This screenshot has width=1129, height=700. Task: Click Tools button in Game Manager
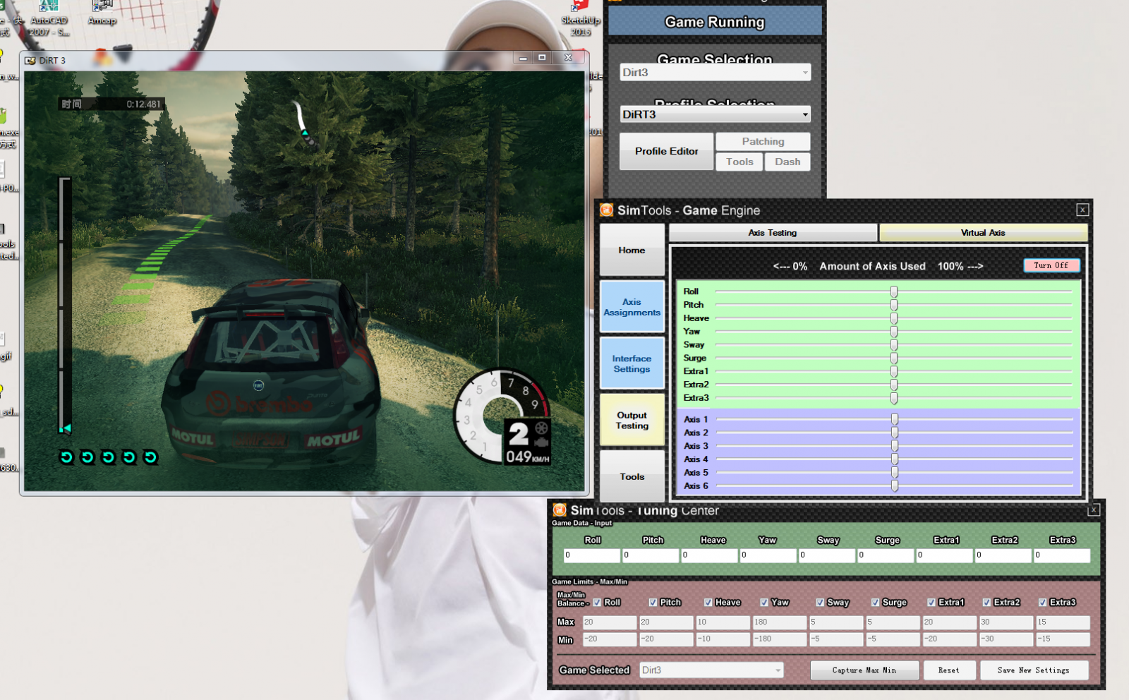739,162
